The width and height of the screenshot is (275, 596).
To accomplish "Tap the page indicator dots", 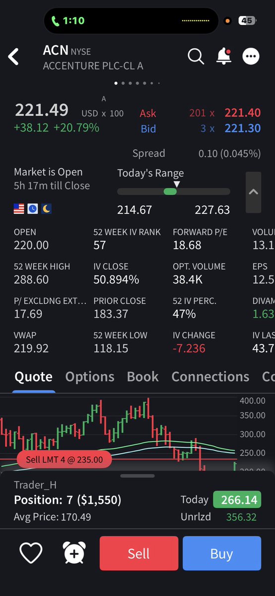I will point(137,83).
